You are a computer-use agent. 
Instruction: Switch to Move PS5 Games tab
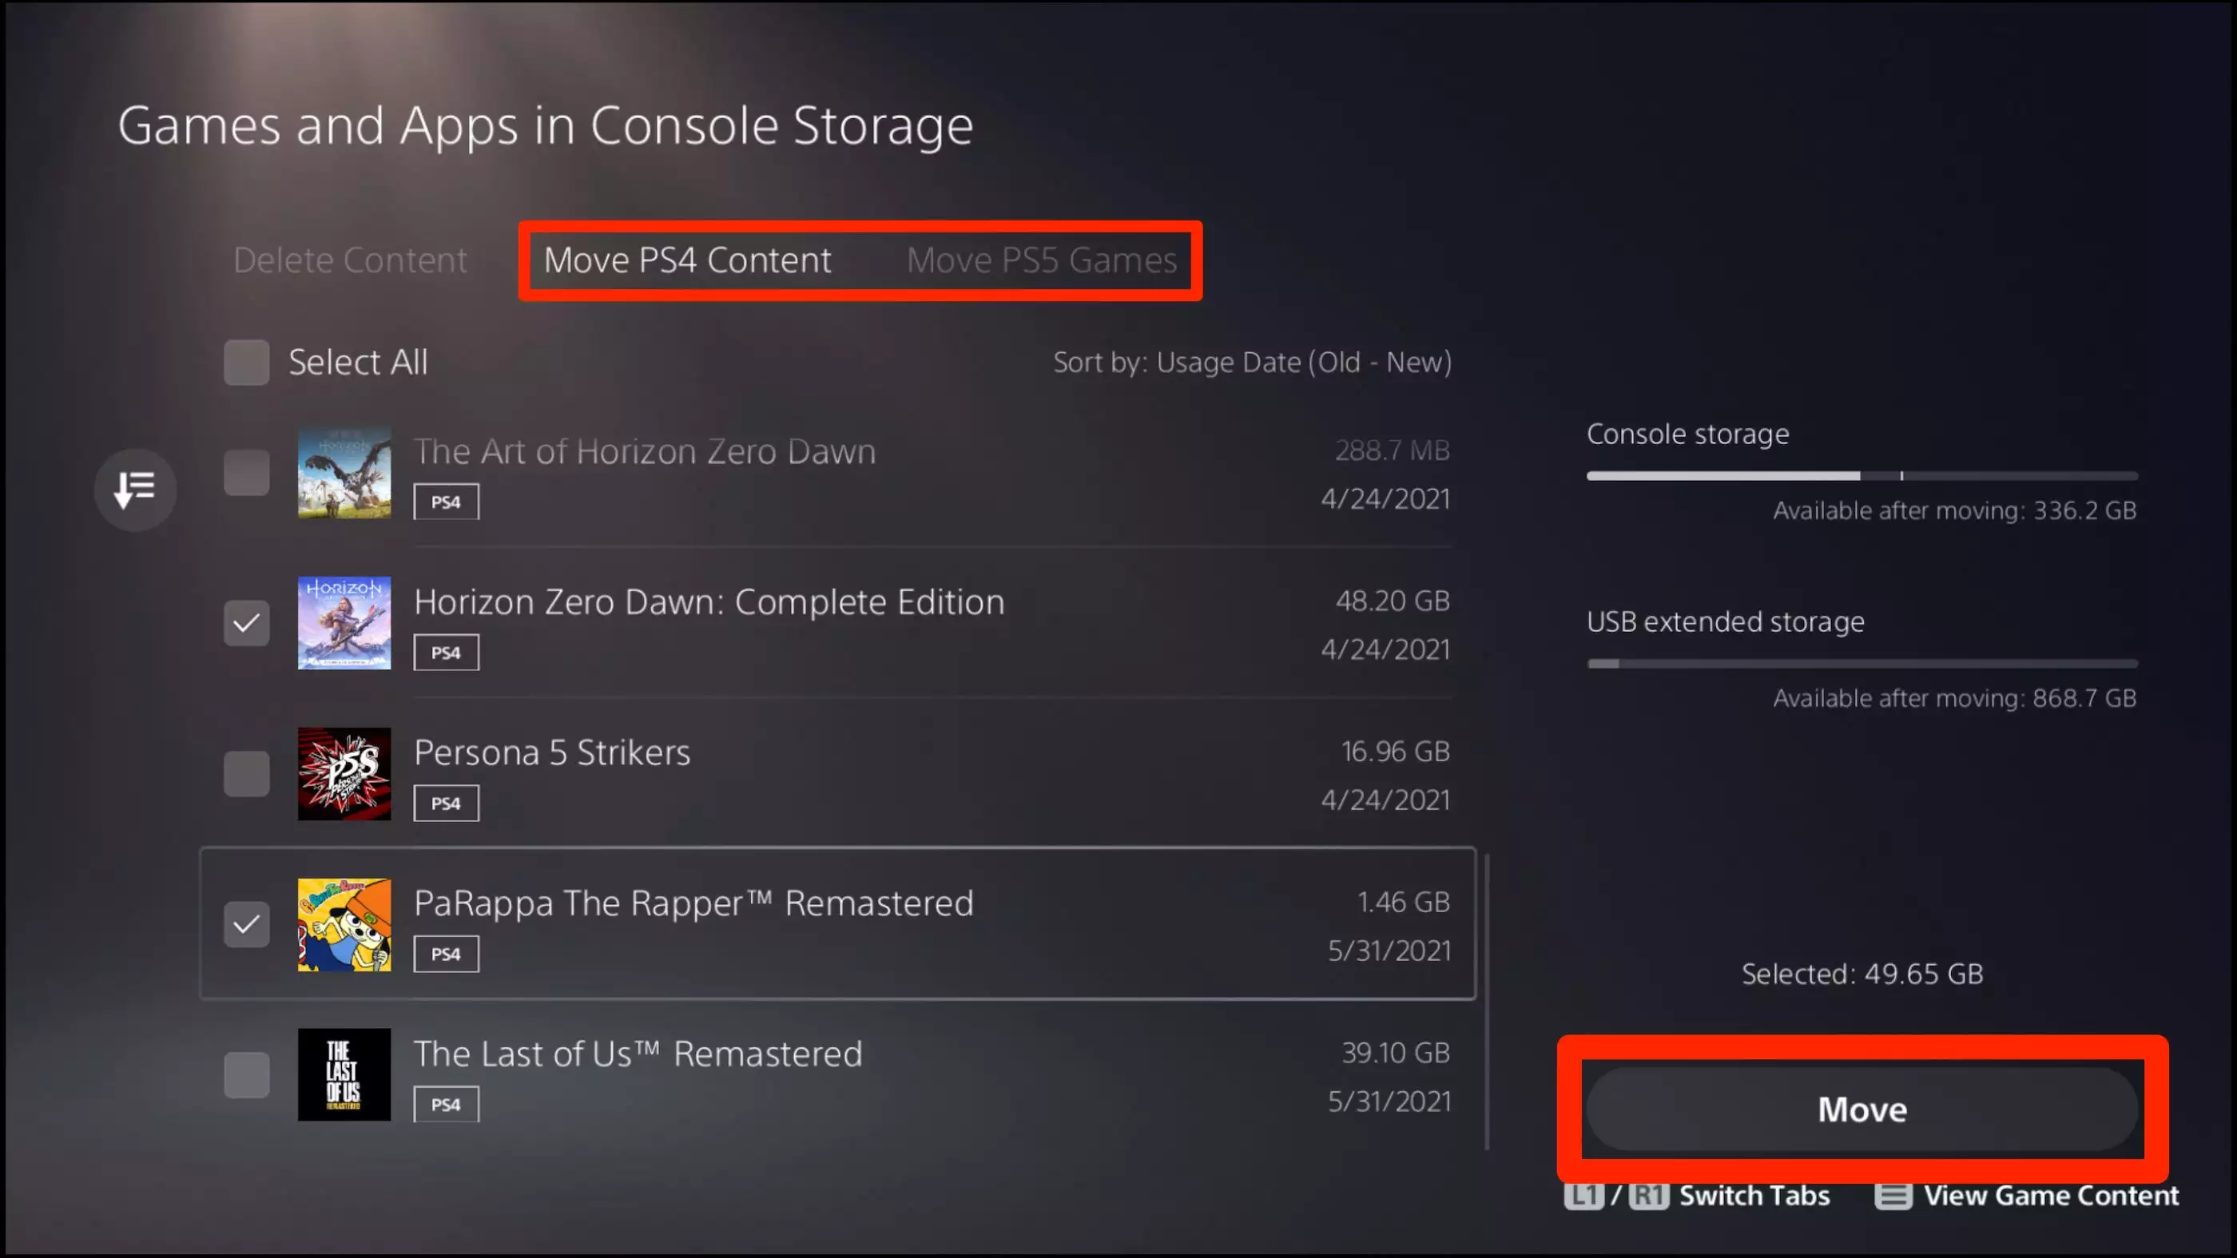tap(1041, 260)
